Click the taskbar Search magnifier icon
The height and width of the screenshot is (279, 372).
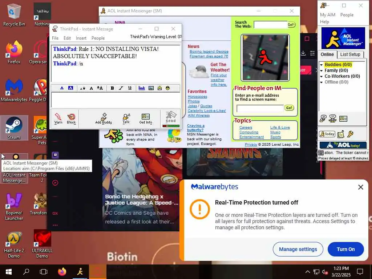coord(26,272)
